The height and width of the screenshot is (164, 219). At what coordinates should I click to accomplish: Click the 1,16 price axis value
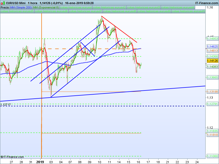point(210,8)
